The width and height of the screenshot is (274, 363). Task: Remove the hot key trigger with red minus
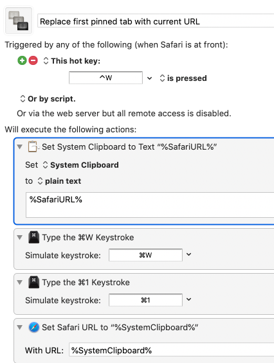pos(33,60)
